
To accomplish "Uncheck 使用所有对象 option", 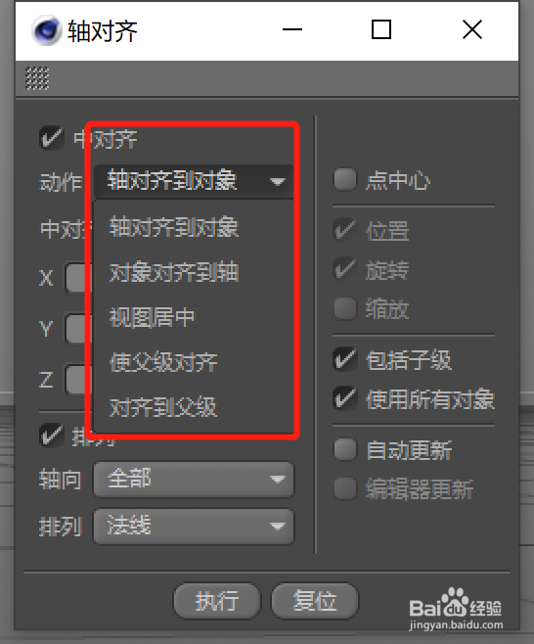I will coord(345,398).
